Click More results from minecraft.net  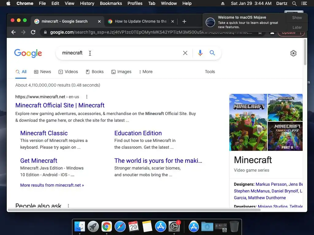click(52, 185)
